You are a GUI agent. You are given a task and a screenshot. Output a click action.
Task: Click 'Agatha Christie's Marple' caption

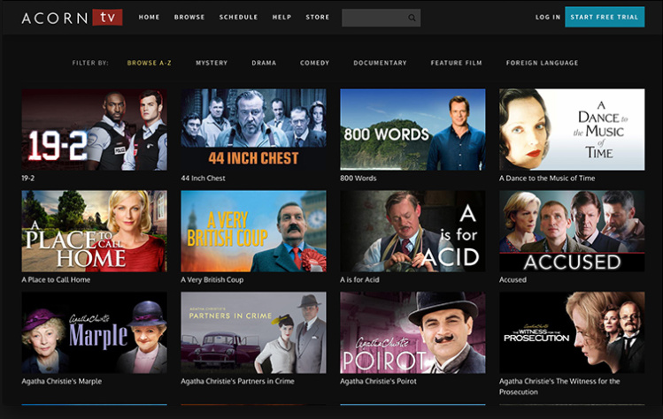tap(62, 381)
